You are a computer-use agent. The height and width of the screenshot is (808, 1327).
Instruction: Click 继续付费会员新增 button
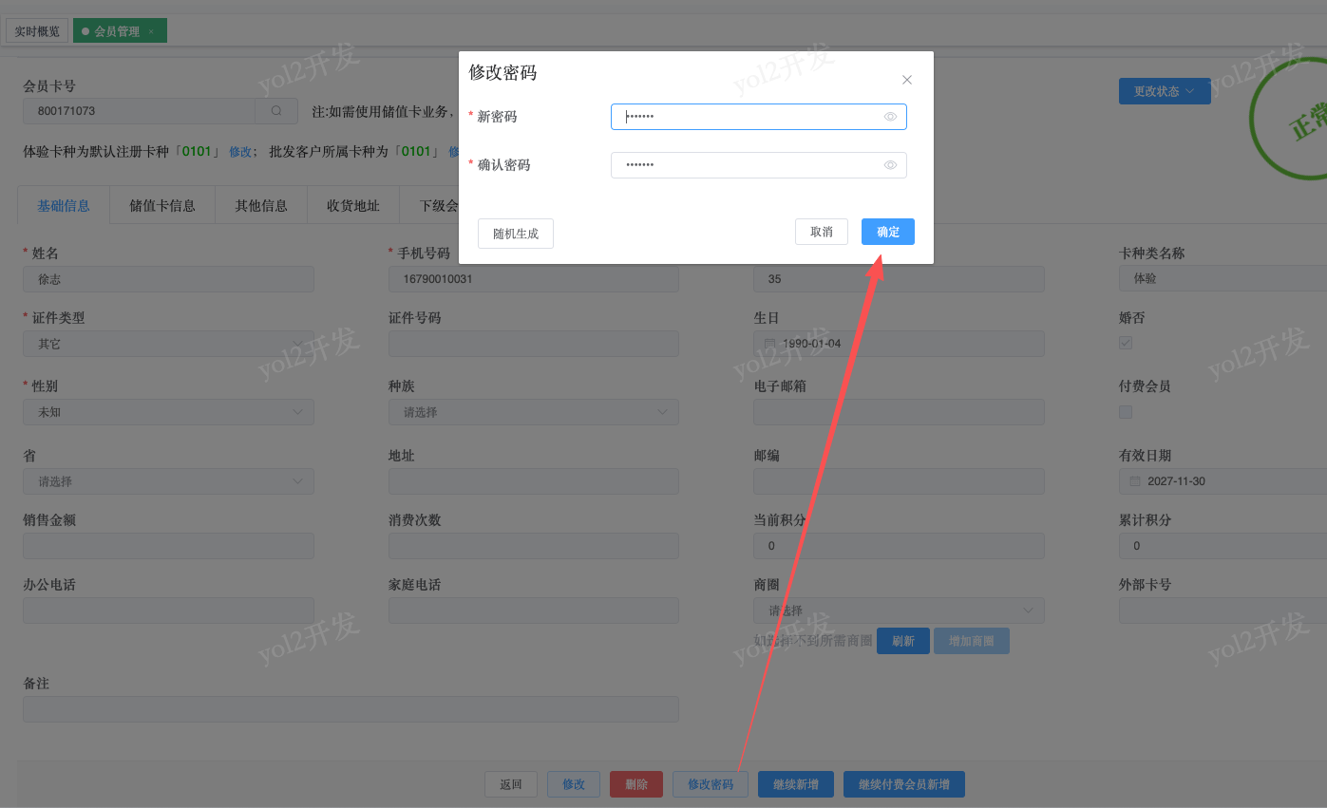coord(904,784)
